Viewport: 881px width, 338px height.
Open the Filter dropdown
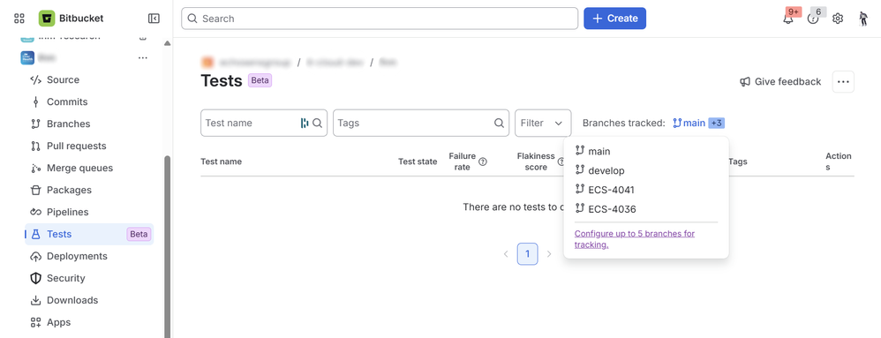[543, 123]
